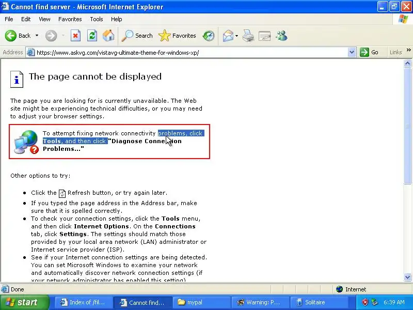
Task: Click the Start button
Action: [24, 302]
